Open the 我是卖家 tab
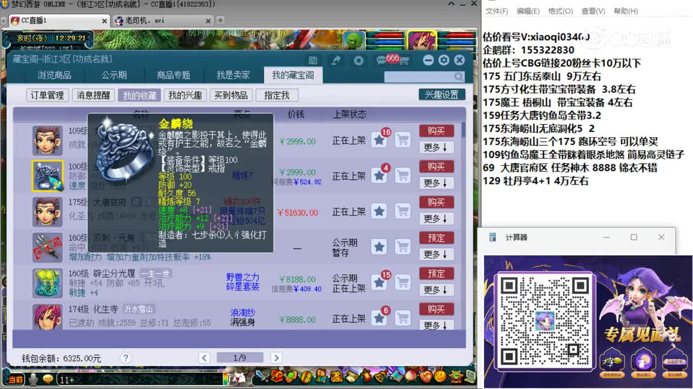Viewport: 693px width, 389px height. (233, 75)
